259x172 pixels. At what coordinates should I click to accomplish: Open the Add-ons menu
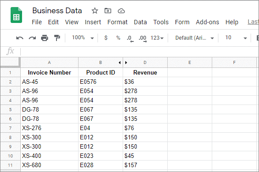point(207,22)
